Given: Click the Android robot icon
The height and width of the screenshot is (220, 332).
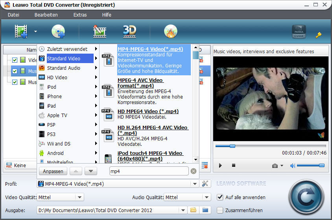Looking at the screenshot, I should coord(42,153).
